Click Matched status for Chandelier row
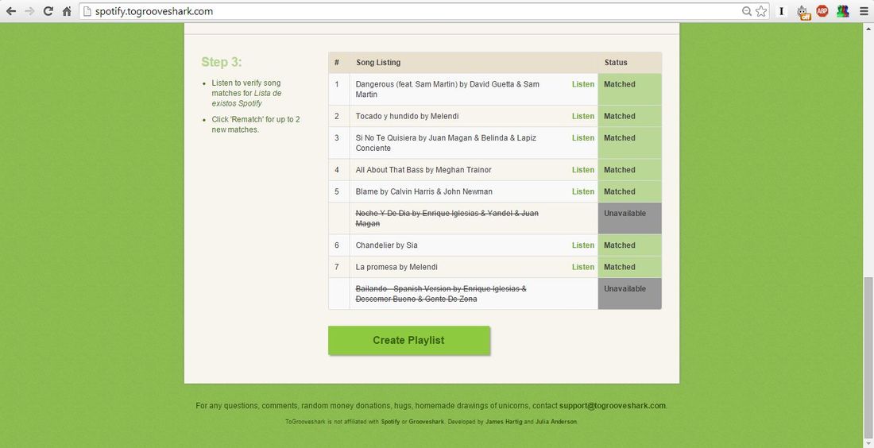The width and height of the screenshot is (874, 448). 629,245
